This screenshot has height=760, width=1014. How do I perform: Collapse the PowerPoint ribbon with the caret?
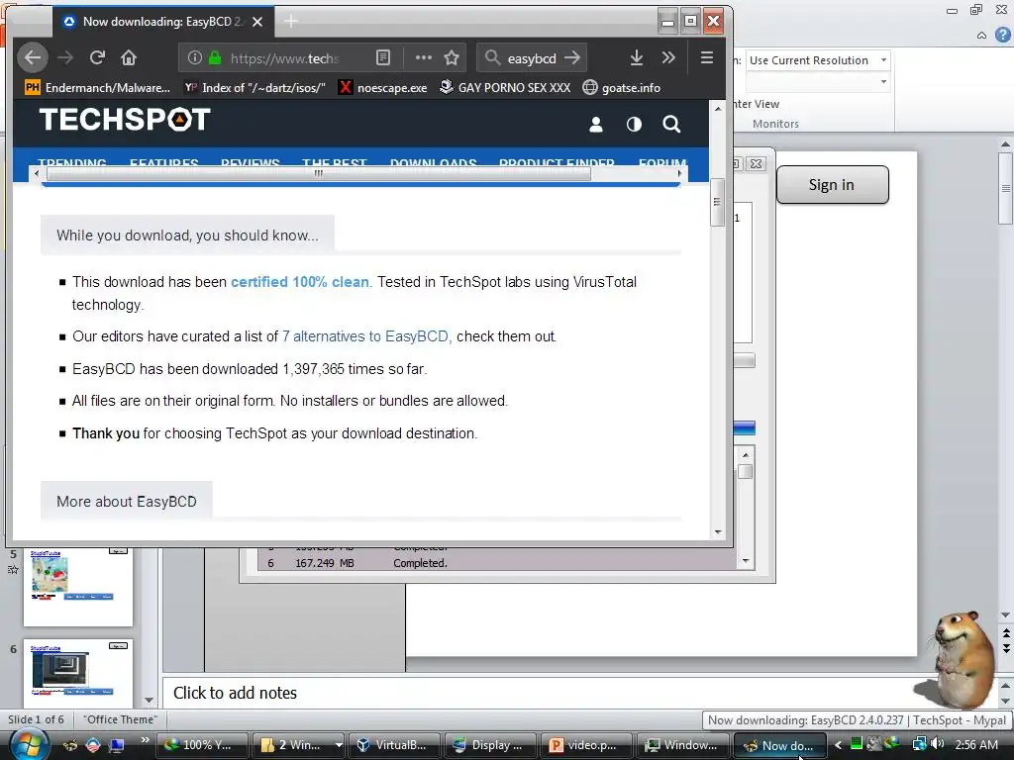[981, 35]
